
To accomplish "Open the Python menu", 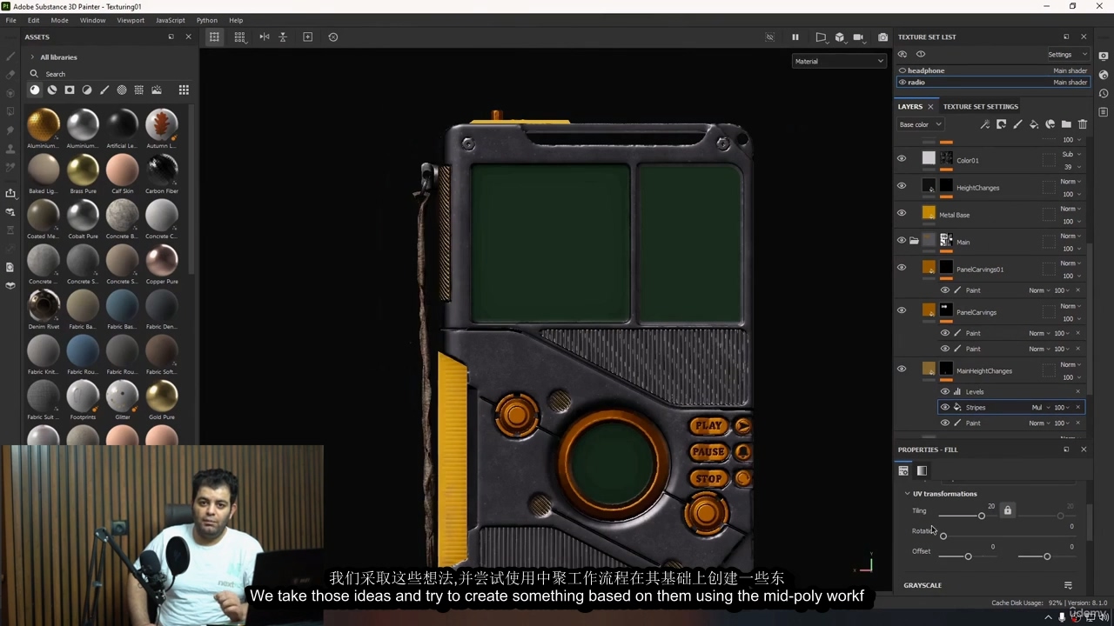I will point(207,20).
